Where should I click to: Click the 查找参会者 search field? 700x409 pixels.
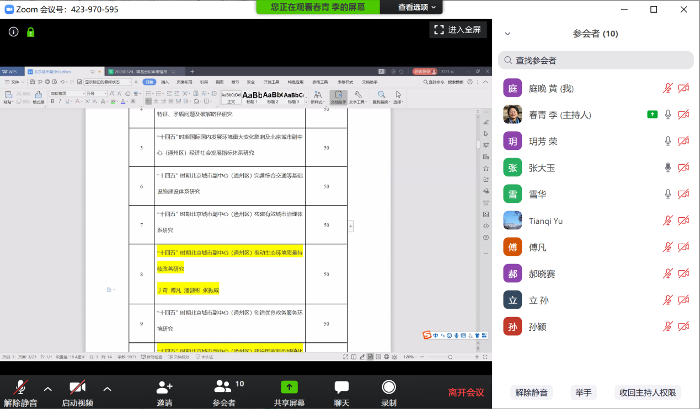(596, 60)
